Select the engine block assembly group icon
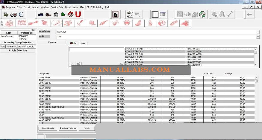 [x=9, y=23]
